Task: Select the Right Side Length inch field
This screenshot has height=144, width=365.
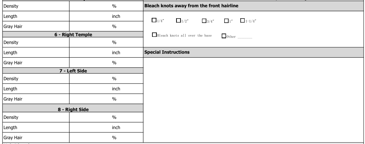Action: pyautogui.click(x=106, y=128)
